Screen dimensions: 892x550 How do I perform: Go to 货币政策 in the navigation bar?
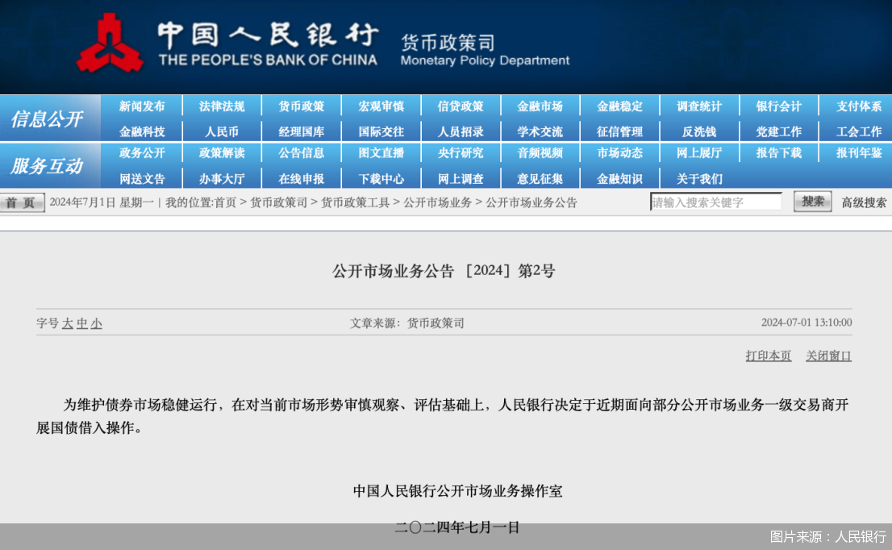point(301,106)
